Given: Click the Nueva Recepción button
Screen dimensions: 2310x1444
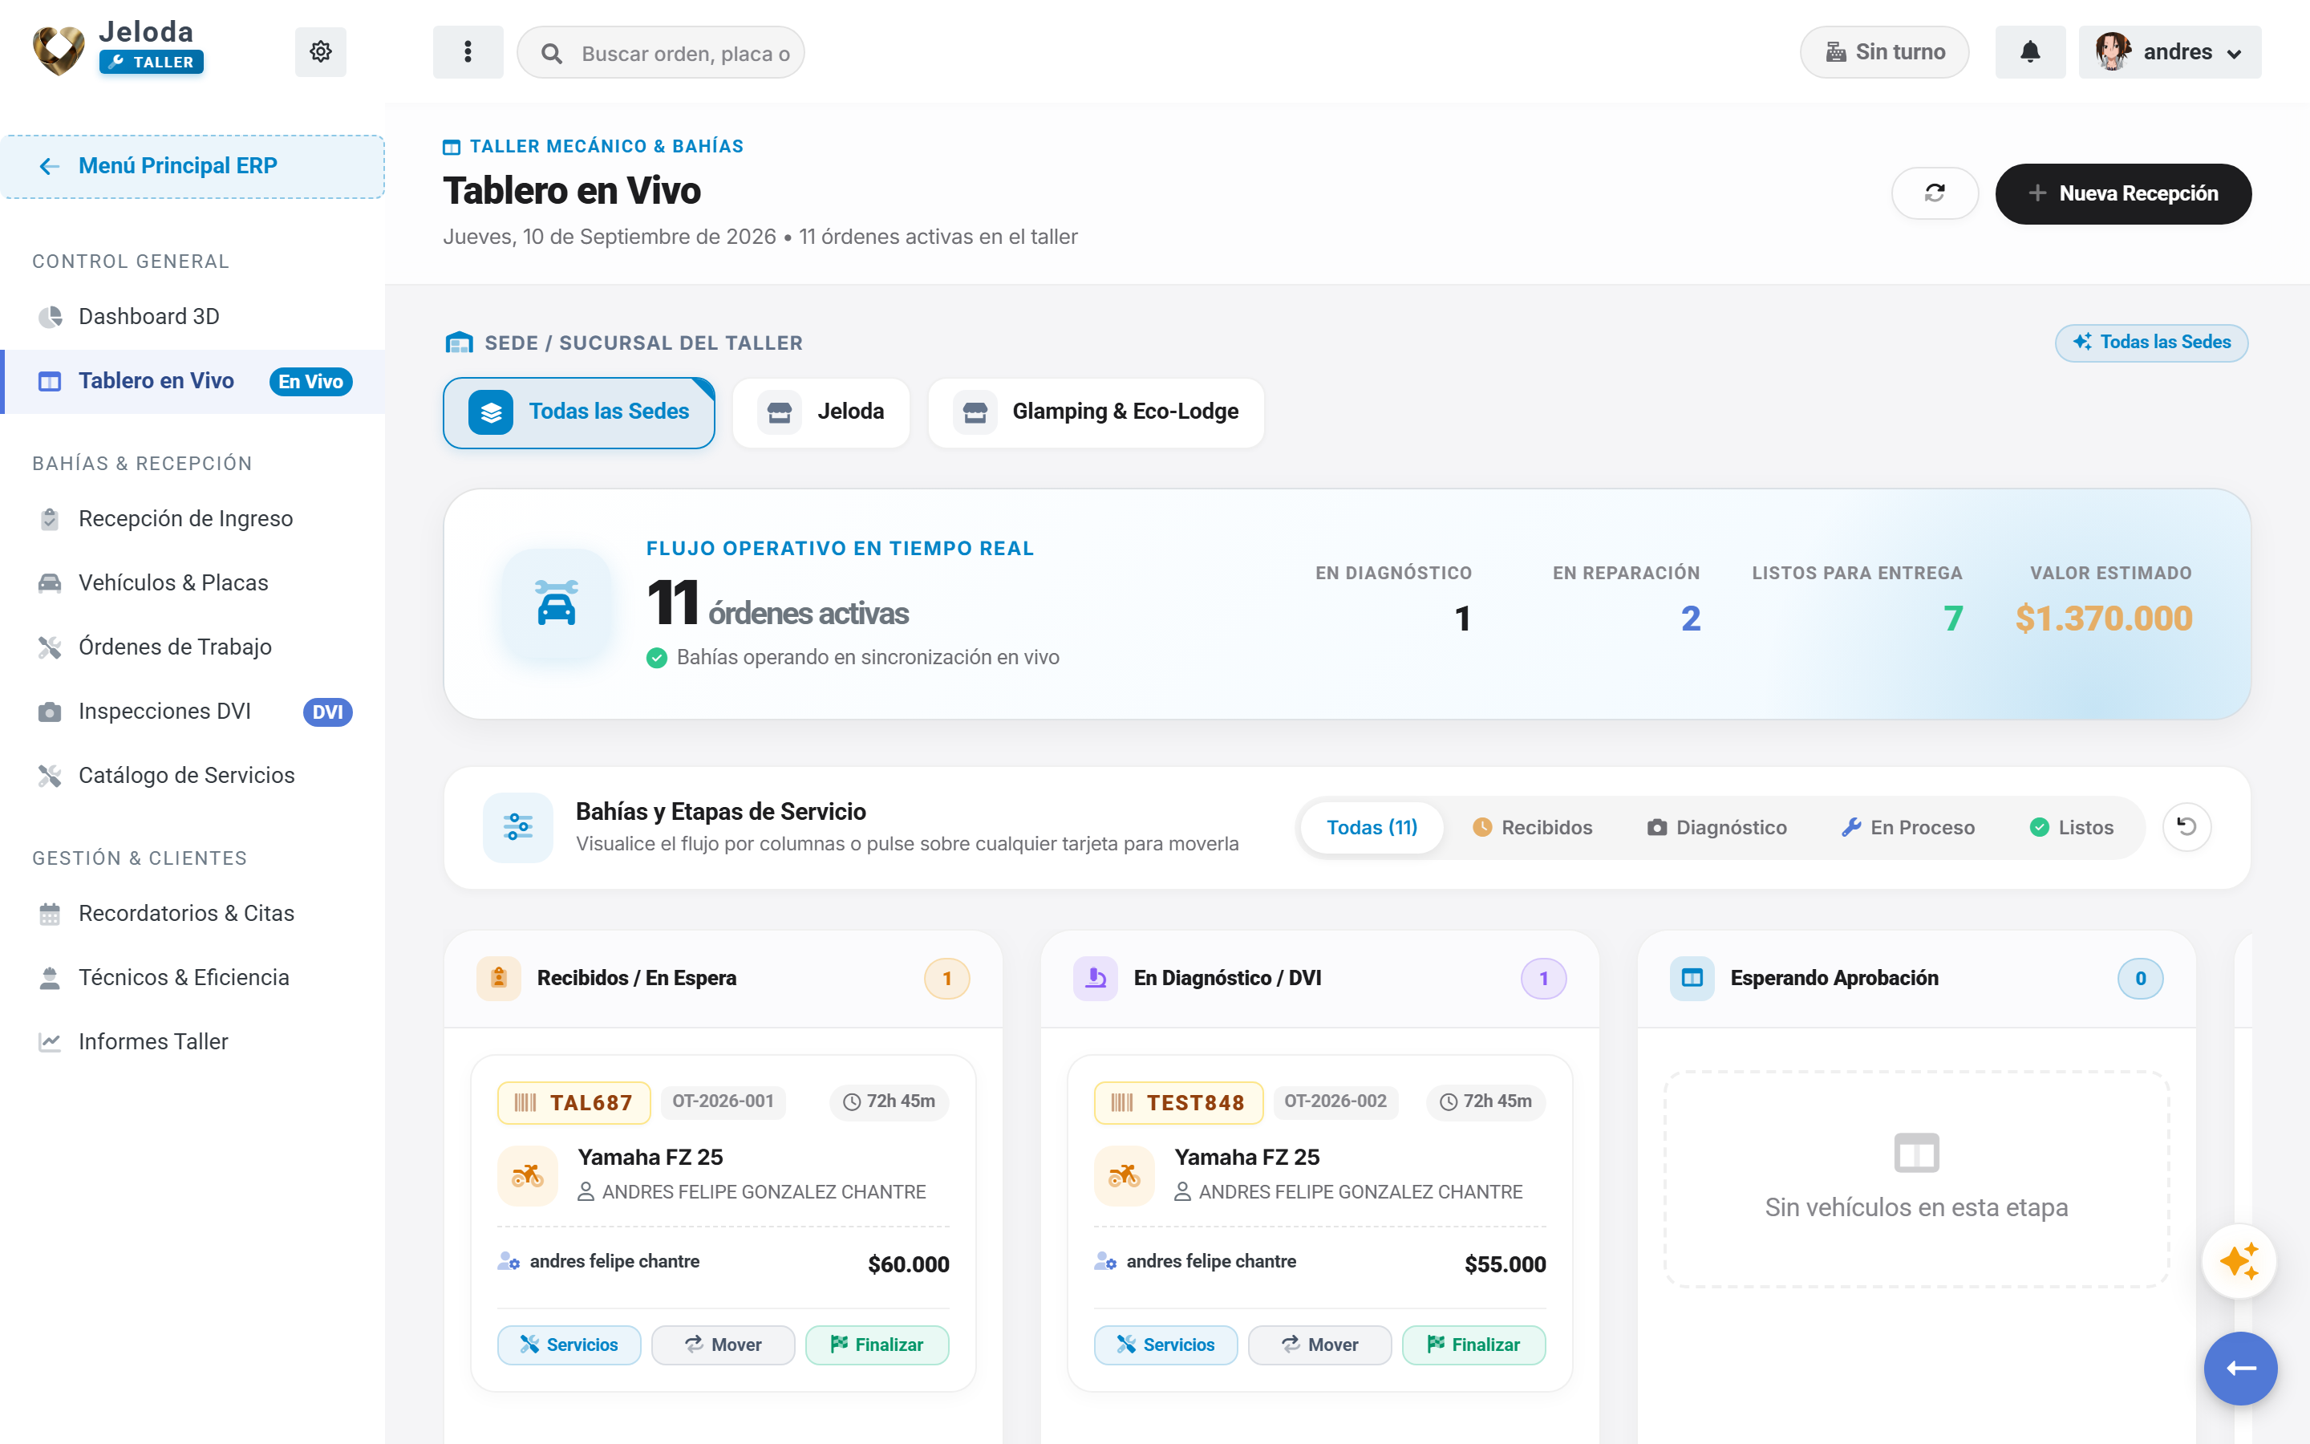Looking at the screenshot, I should pyautogui.click(x=2123, y=194).
